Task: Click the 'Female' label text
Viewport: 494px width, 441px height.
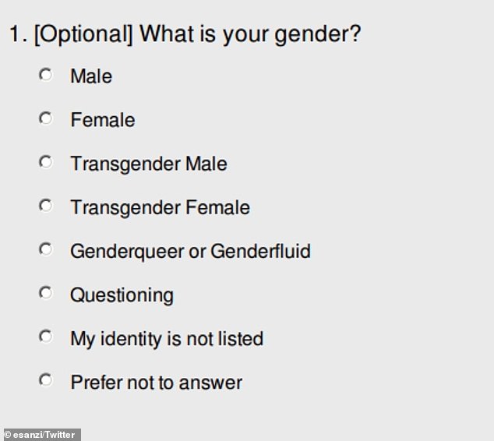Action: (x=103, y=120)
